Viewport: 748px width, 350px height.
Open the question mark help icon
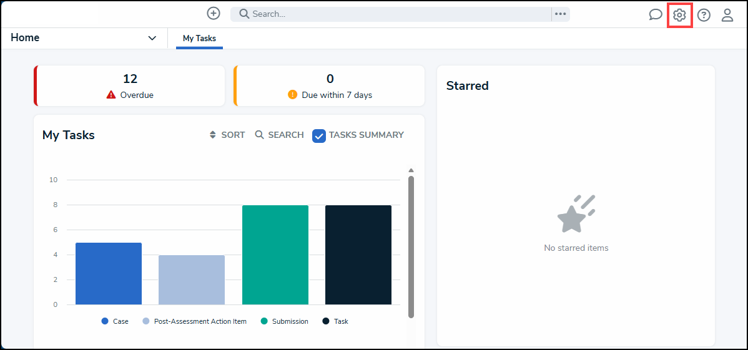tap(704, 15)
